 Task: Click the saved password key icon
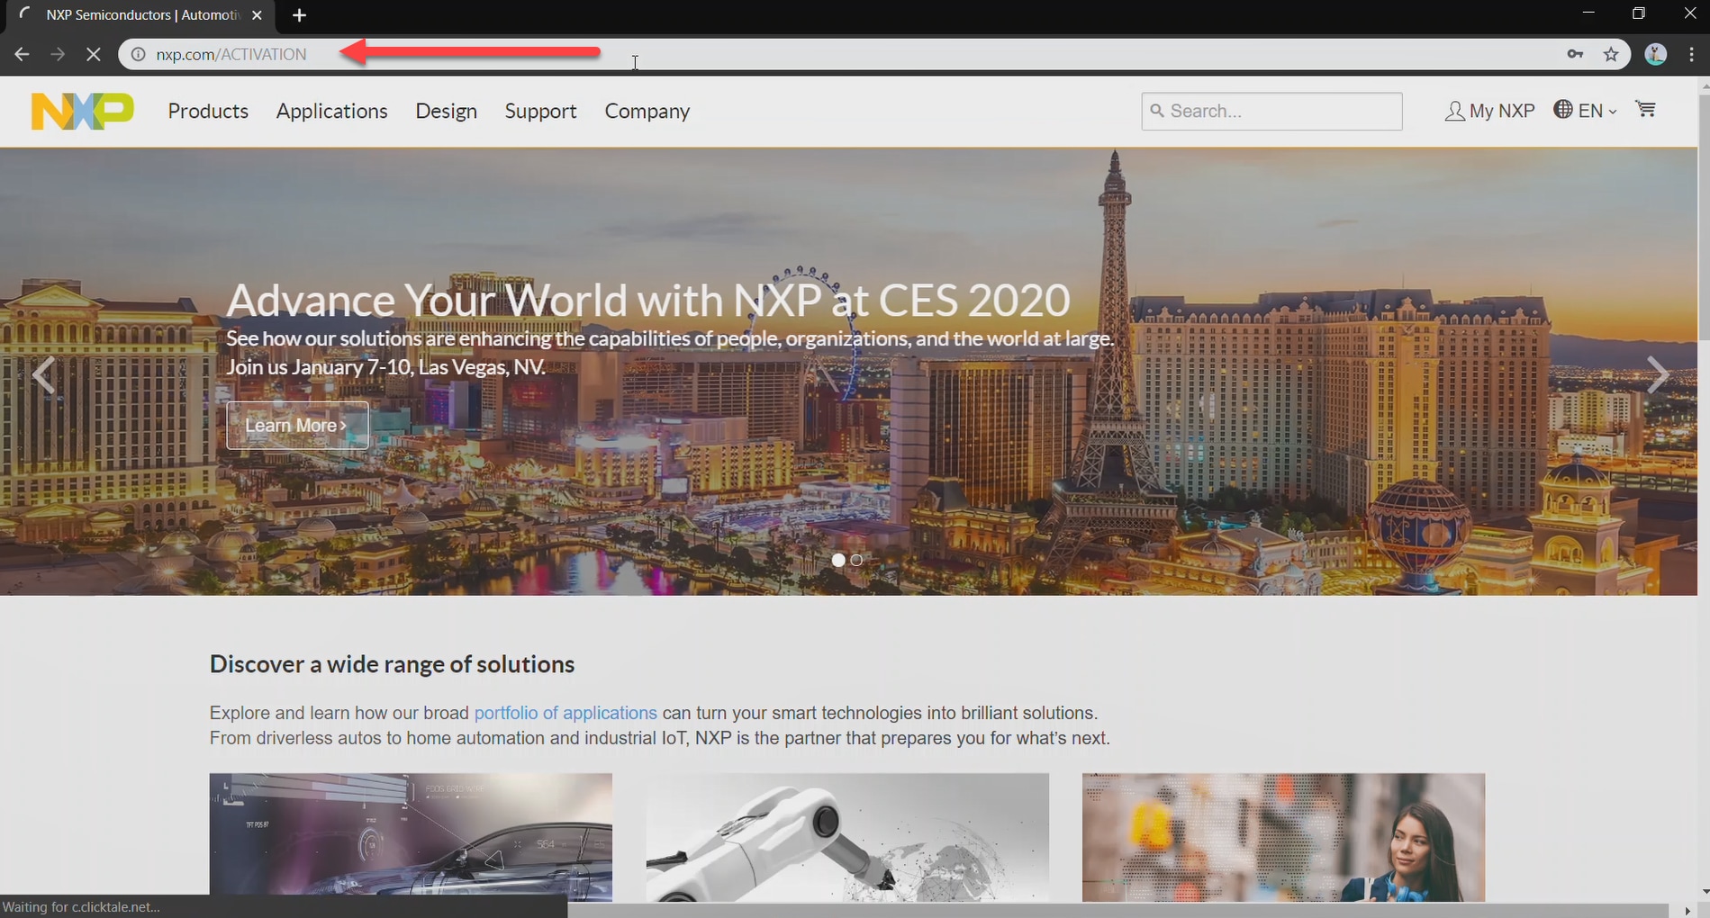[x=1575, y=55]
